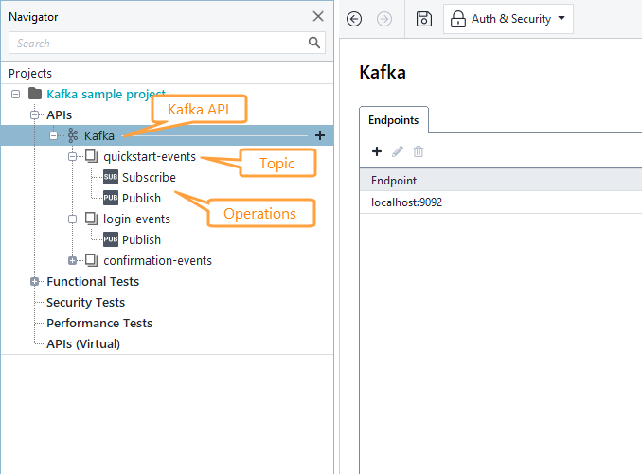Viewport: 642px width, 474px height.
Task: Click the back navigation arrow icon
Action: tap(354, 19)
